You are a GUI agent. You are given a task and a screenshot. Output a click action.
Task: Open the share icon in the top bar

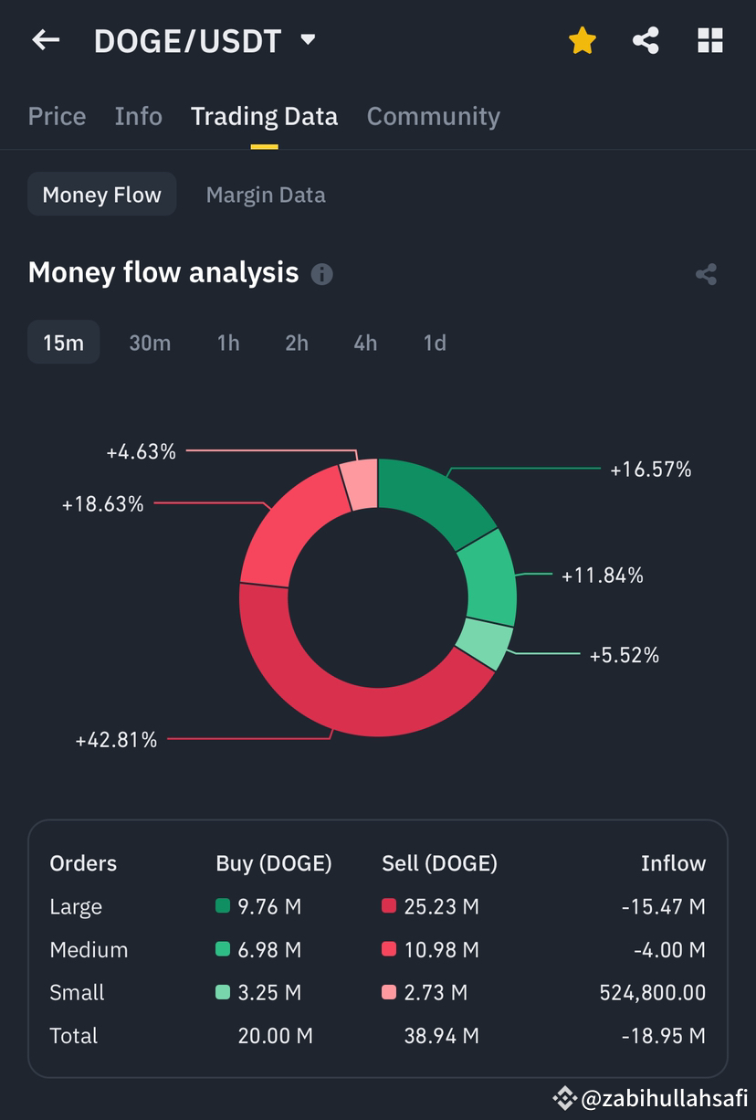pos(646,40)
